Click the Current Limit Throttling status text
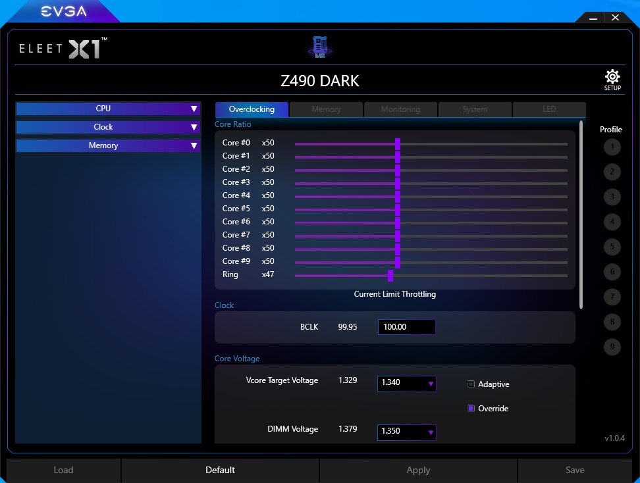Screen dimensions: 640x483 (x=394, y=294)
